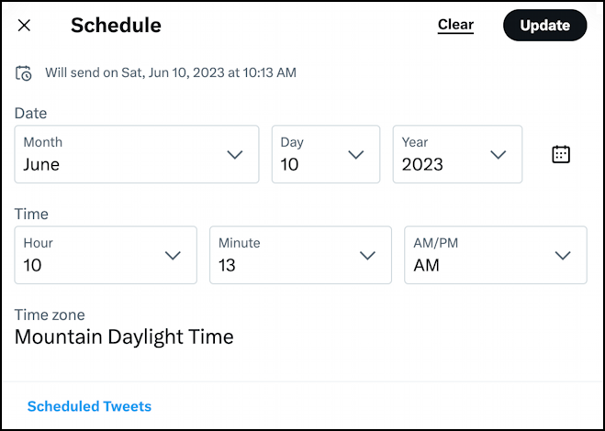The image size is (605, 431).
Task: Click the Year dropdown chevron arrow
Action: pos(499,155)
